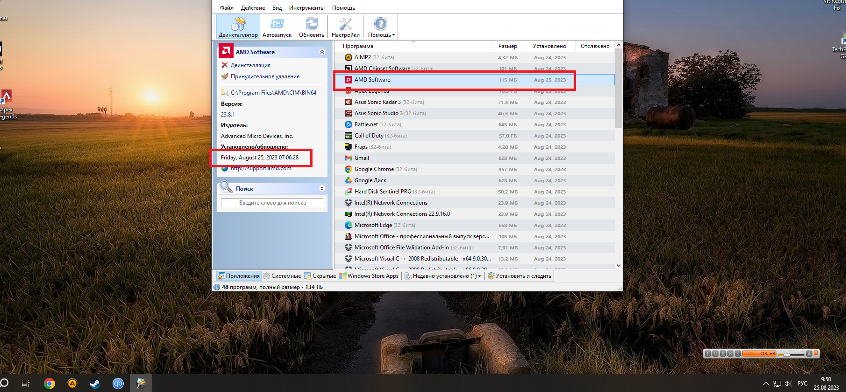
Task: Open the support.amd.com link
Action: pos(261,168)
